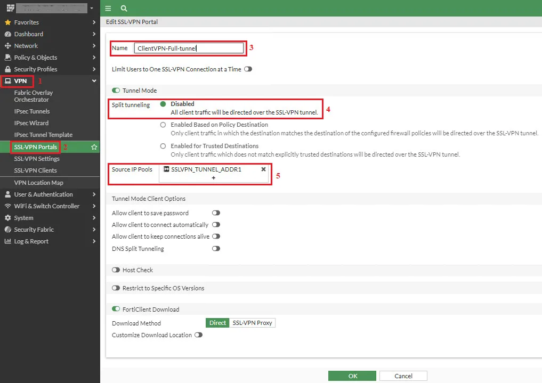Image resolution: width=542 pixels, height=383 pixels.
Task: Enable Allow client to keep connections alive
Action: 216,237
